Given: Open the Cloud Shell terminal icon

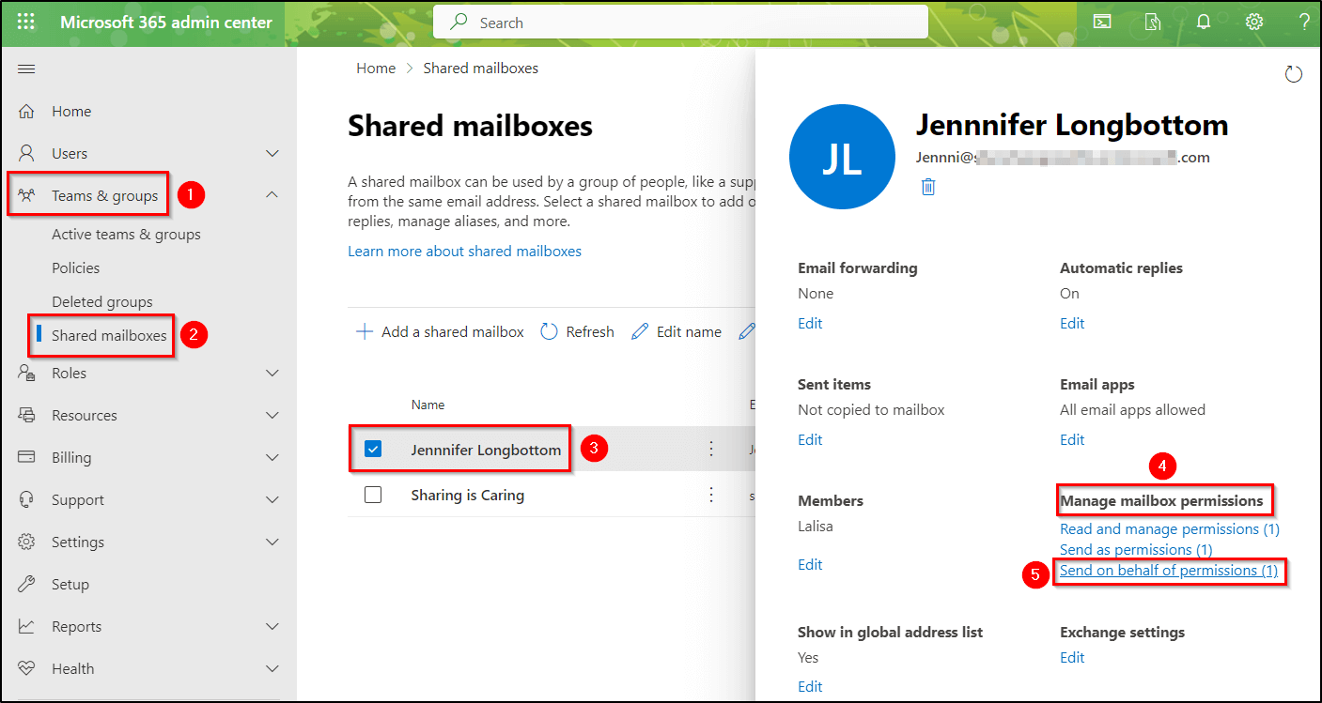Looking at the screenshot, I should point(1101,21).
